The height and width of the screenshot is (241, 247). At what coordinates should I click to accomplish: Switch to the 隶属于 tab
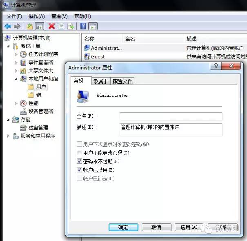pos(101,81)
